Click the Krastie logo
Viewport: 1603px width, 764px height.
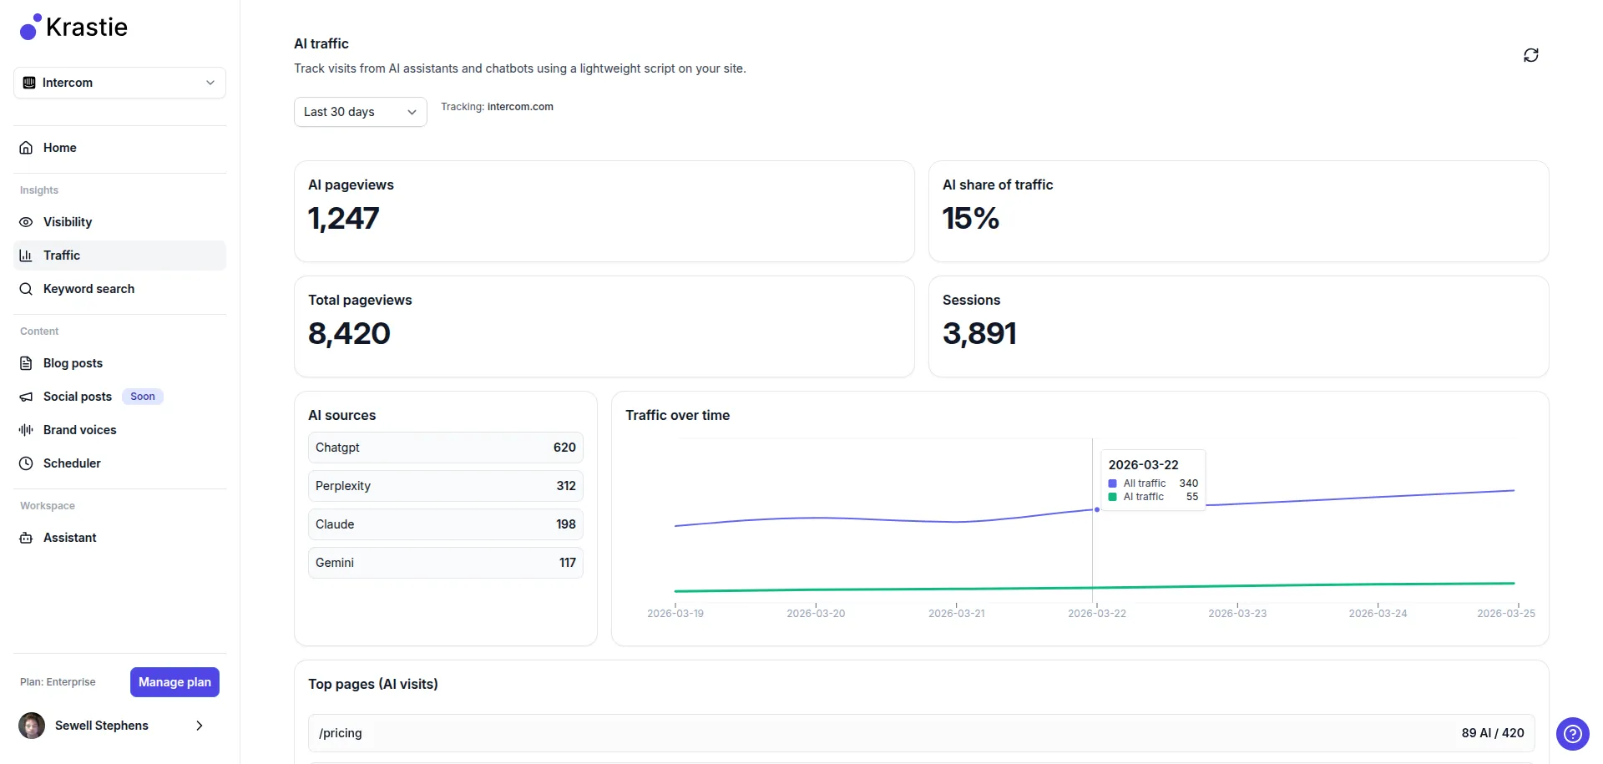click(x=73, y=28)
